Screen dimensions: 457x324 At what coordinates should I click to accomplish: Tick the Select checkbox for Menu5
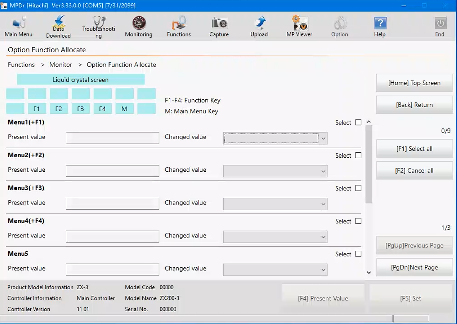point(358,254)
